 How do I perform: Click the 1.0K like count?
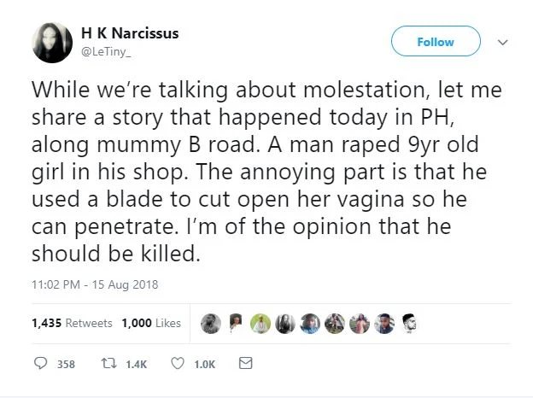205,365
